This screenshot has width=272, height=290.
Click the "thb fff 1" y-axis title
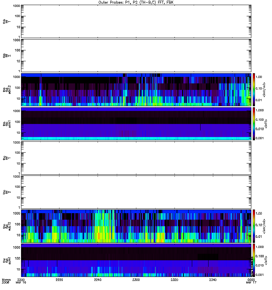(x=7, y=21)
